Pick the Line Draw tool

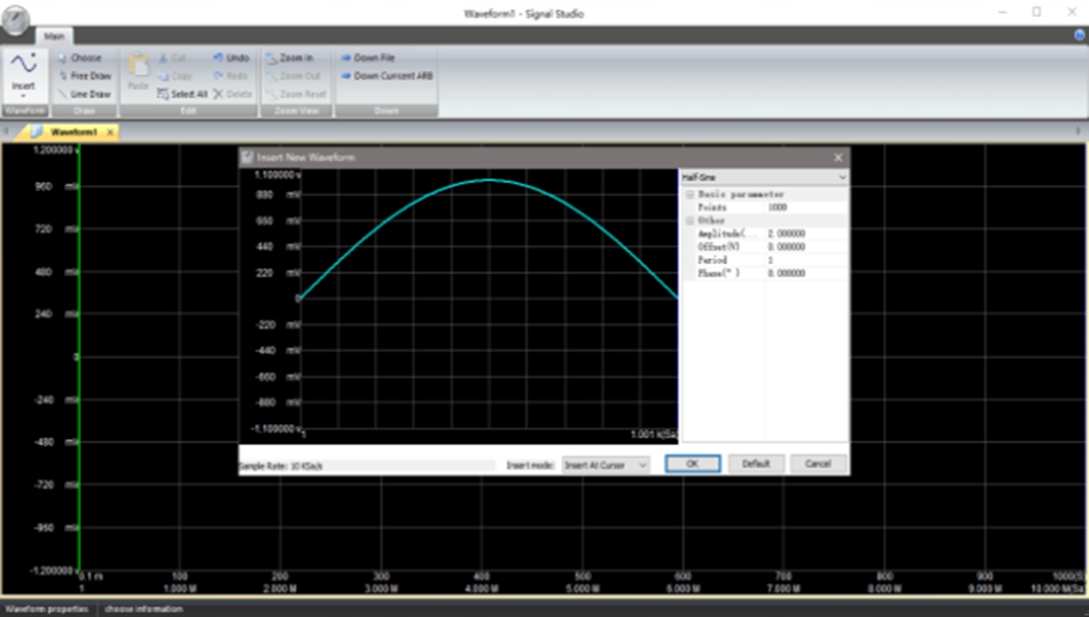click(x=84, y=94)
